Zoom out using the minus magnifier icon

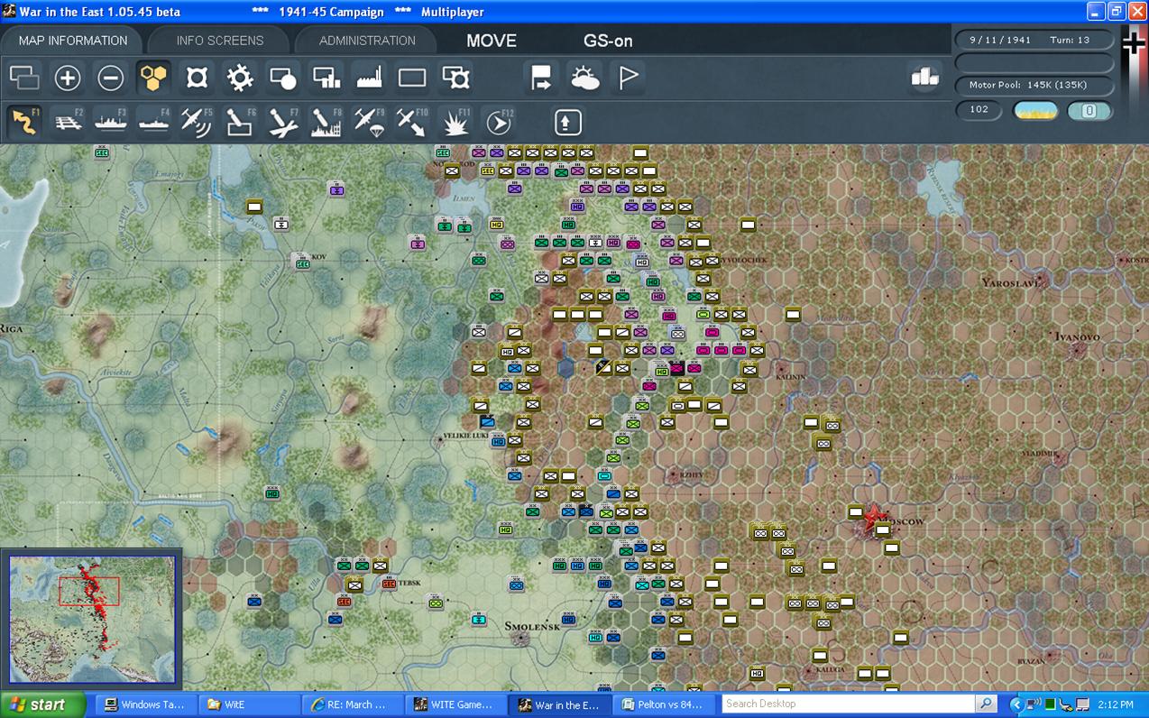tap(111, 78)
